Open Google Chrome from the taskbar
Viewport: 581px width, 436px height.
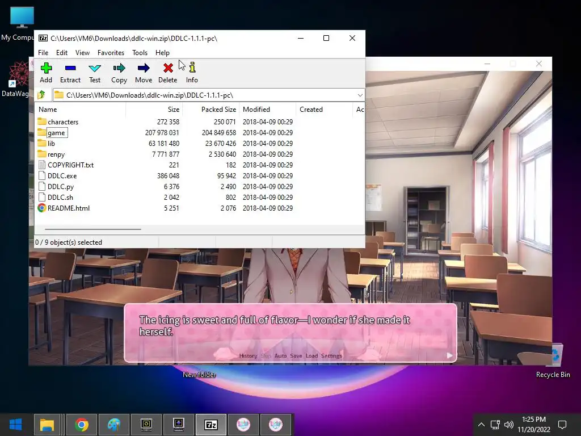click(x=82, y=425)
